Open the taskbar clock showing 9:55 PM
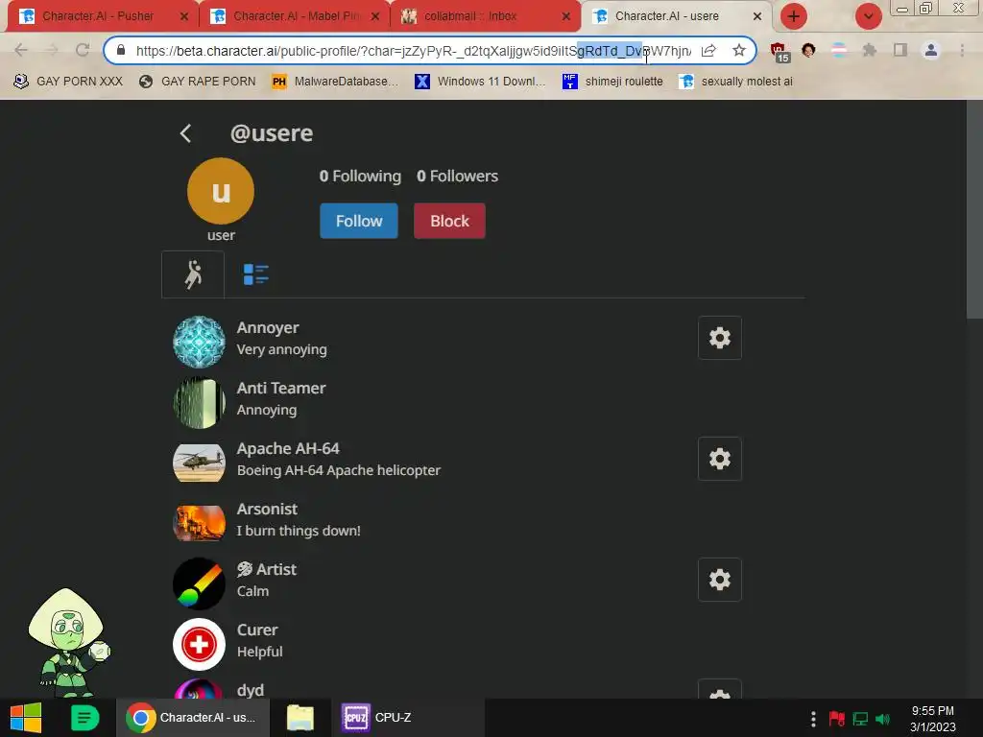The image size is (983, 737). 933,718
